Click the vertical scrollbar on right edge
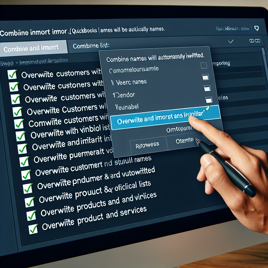Viewport: 268px width, 268px height. [264, 79]
